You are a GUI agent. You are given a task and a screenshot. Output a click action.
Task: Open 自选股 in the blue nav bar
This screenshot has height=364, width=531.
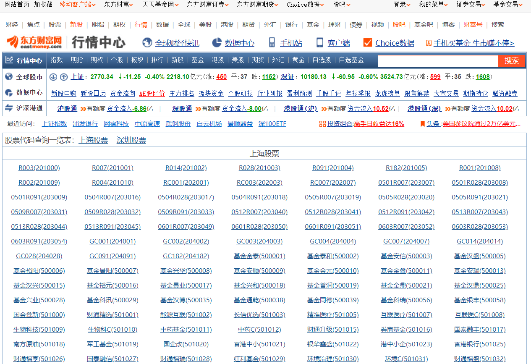(x=322, y=60)
